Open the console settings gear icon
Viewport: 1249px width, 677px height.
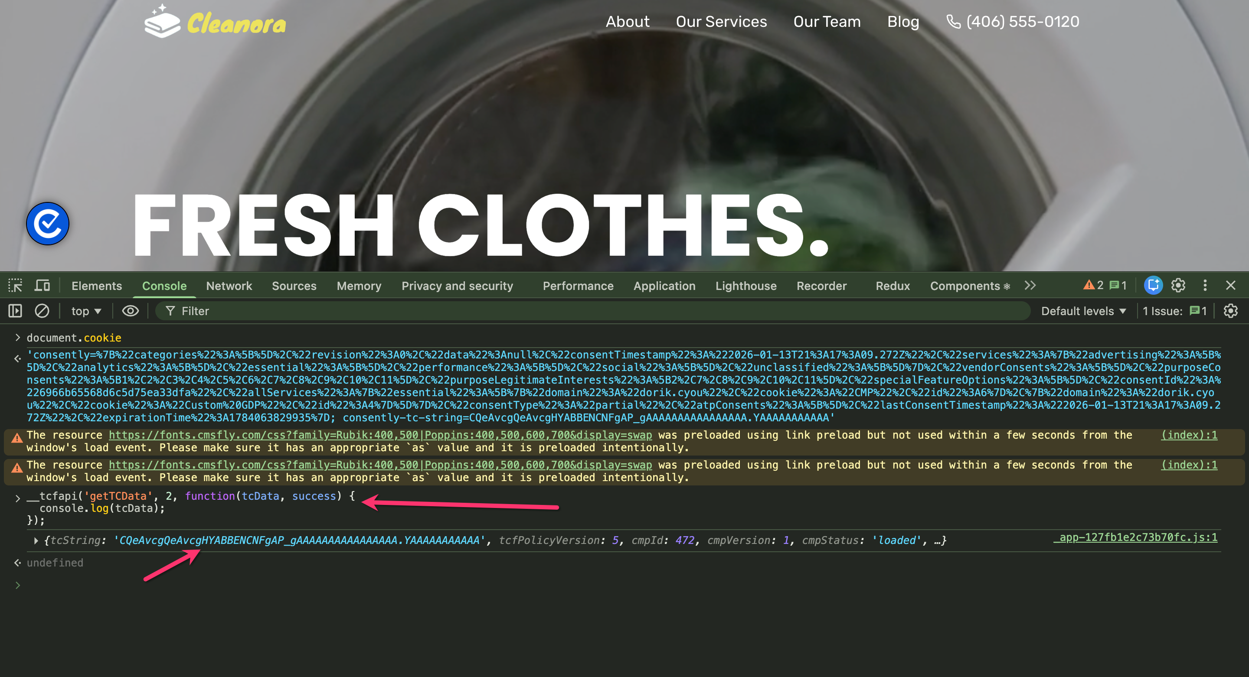click(1230, 311)
